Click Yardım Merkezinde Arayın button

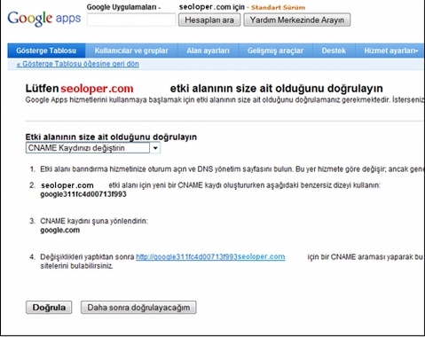[x=297, y=20]
